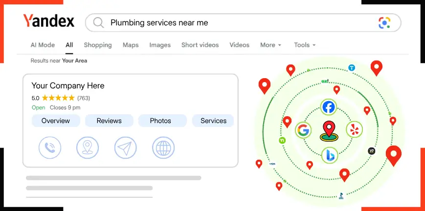Switch to the Shopping tab
425x211 pixels.
click(x=98, y=45)
